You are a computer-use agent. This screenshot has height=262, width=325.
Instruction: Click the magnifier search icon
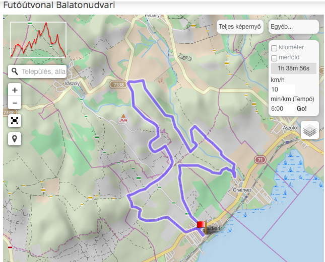(15, 71)
